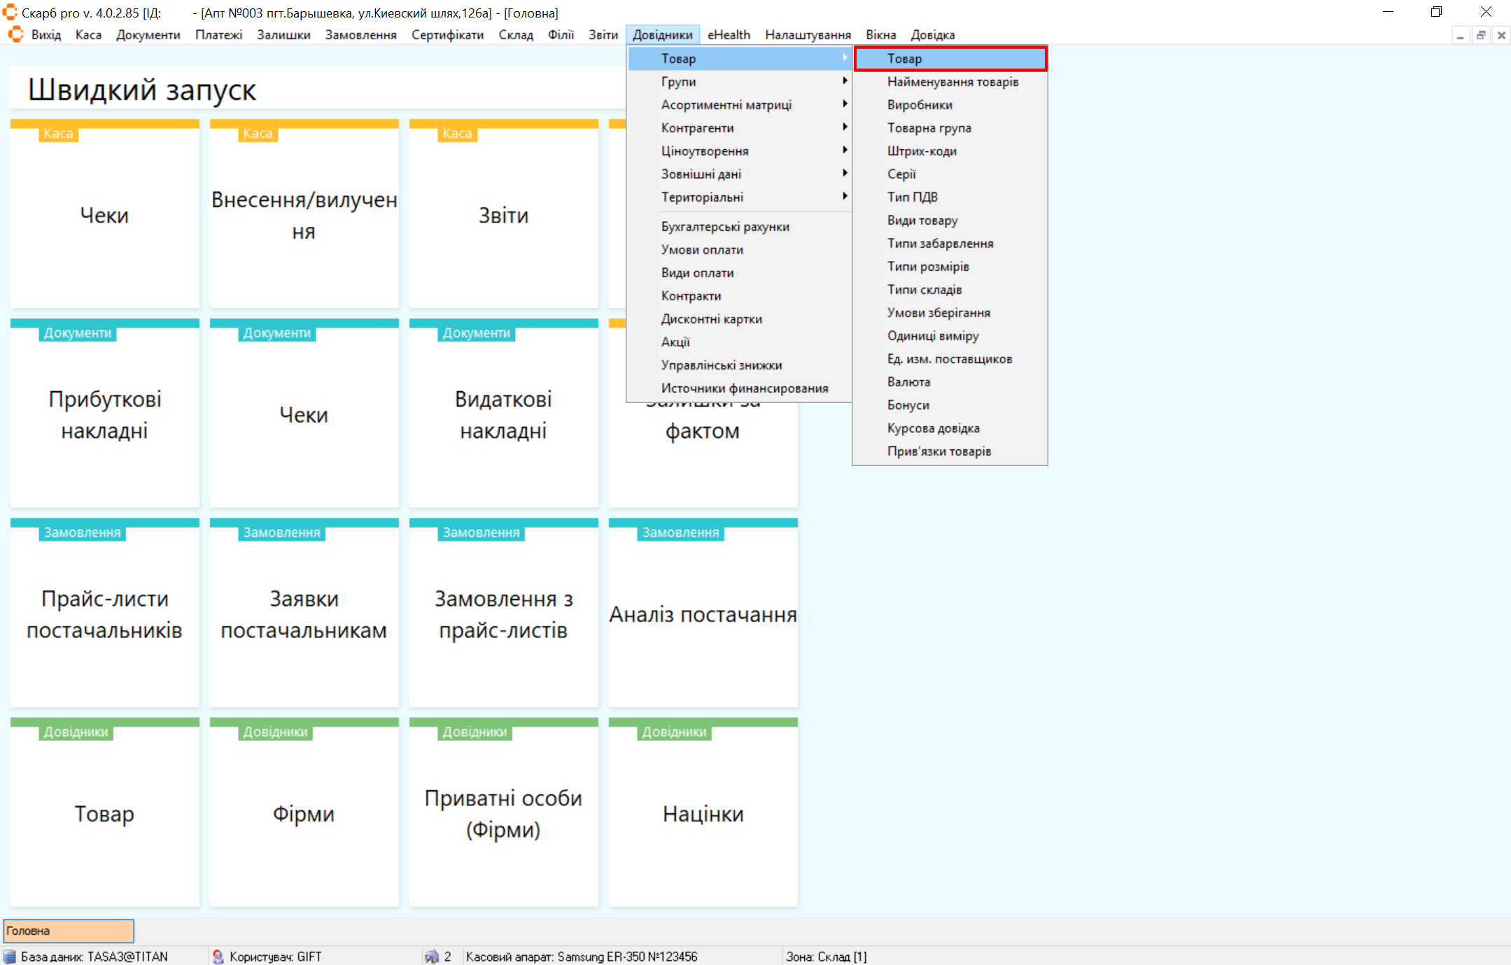Image resolution: width=1511 pixels, height=965 pixels.
Task: Click the database icon in status bar
Action: [10, 957]
